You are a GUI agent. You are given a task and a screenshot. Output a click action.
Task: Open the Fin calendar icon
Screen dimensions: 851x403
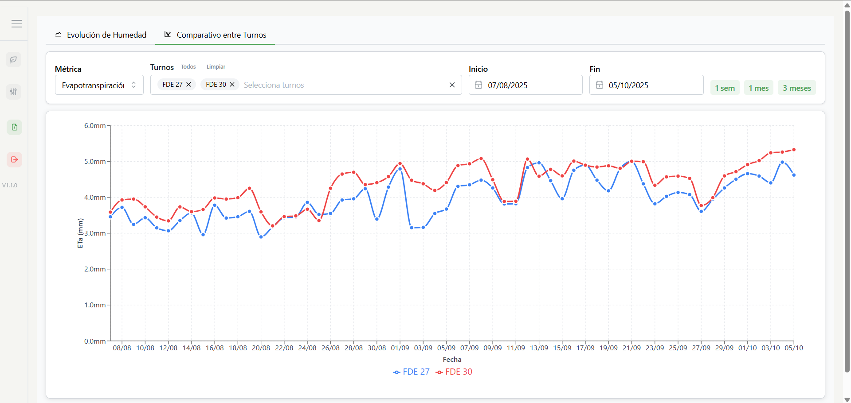[x=600, y=85]
